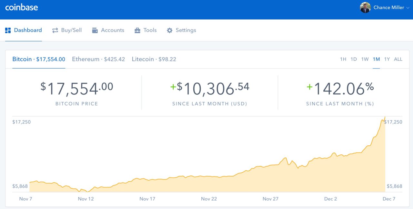This screenshot has width=413, height=209.
Task: Set the chart range to 1D
Action: click(x=354, y=59)
